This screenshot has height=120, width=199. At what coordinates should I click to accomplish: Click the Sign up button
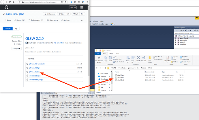pos(73,7)
